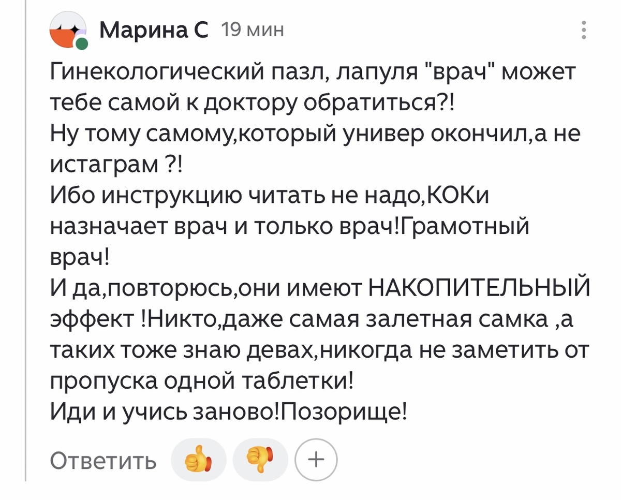Like the comment with thumbs up reaction
Viewport: 621px width, 500px height.
pos(198,459)
